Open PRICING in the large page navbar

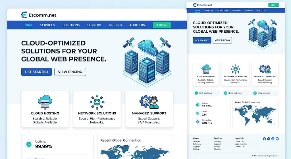115,25
